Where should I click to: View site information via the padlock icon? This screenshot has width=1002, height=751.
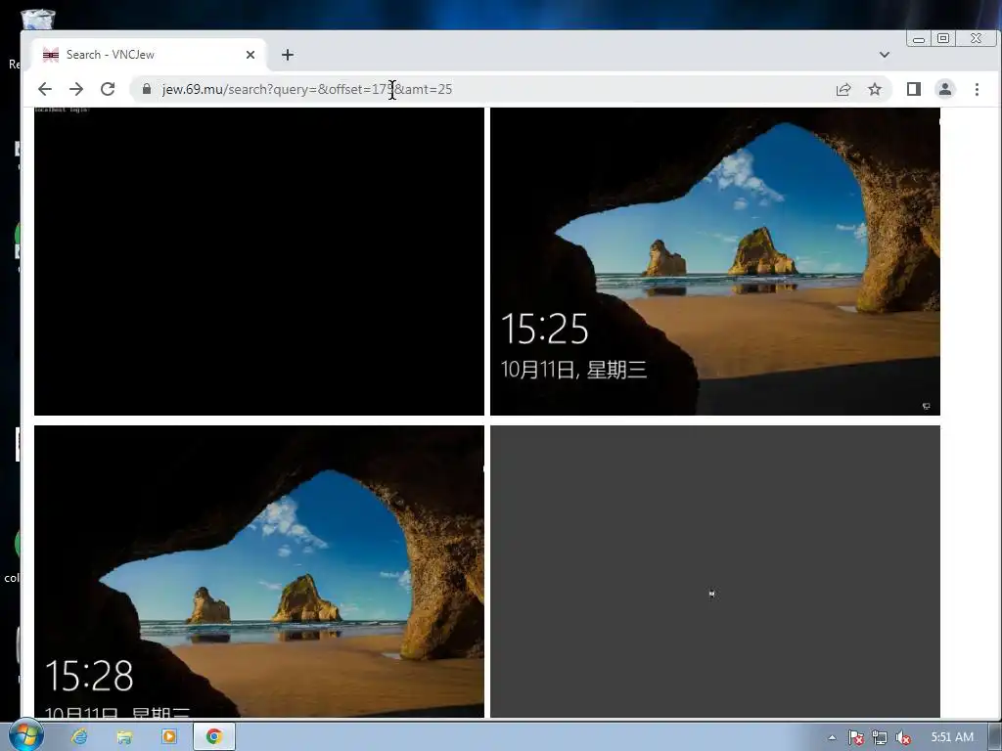[147, 89]
